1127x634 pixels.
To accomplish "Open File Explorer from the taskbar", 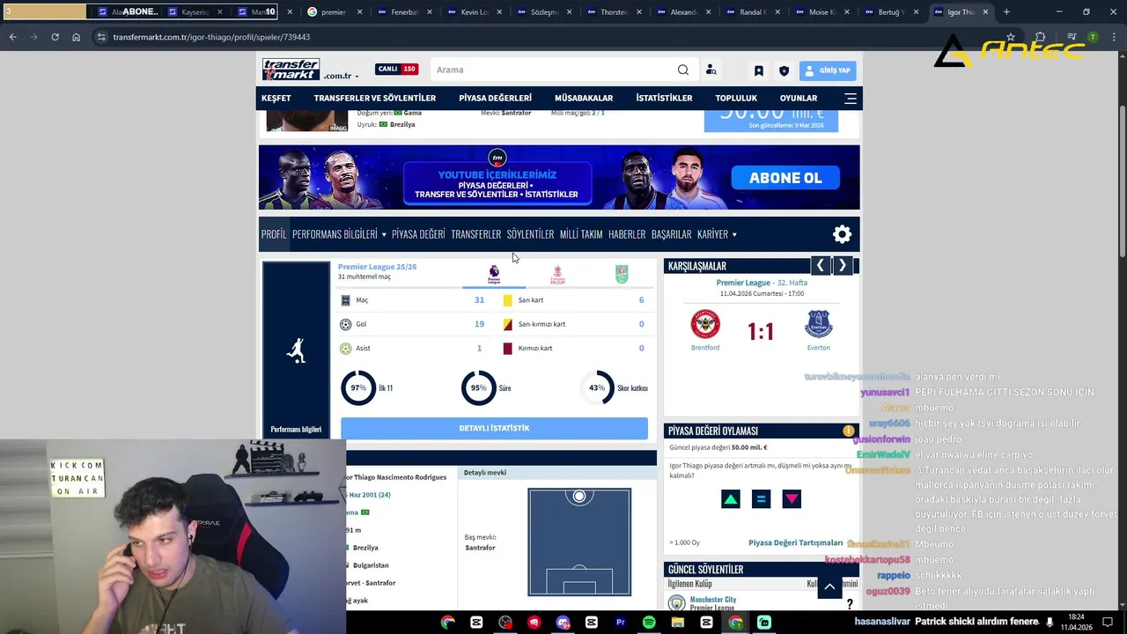I will [x=678, y=623].
